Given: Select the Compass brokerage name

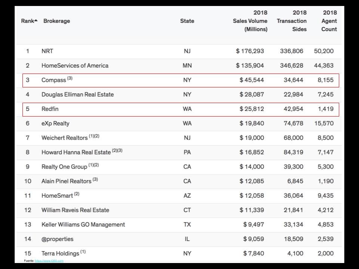Looking at the screenshot, I should point(53,80).
